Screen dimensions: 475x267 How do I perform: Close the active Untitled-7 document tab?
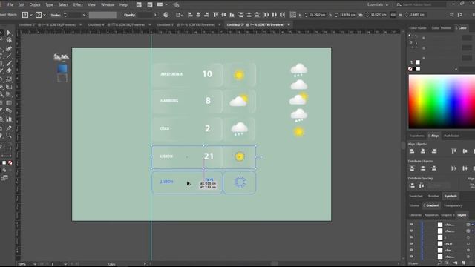click(289, 24)
